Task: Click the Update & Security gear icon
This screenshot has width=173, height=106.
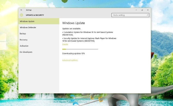Action: (21, 15)
